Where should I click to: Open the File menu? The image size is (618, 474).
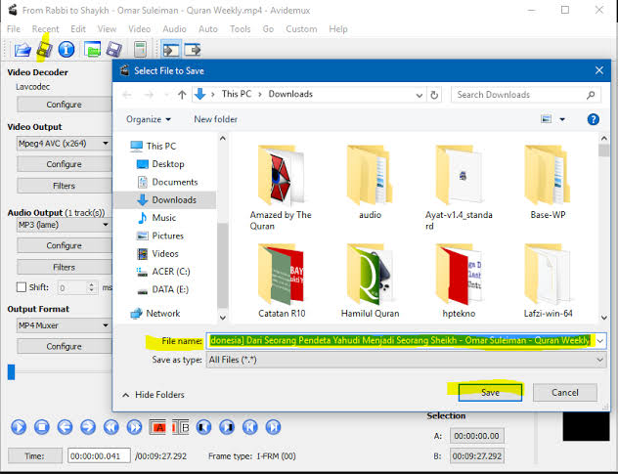coord(14,29)
